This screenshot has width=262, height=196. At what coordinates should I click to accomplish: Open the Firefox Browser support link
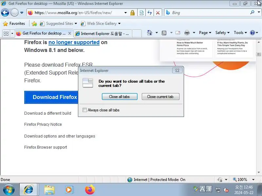[46, 147]
